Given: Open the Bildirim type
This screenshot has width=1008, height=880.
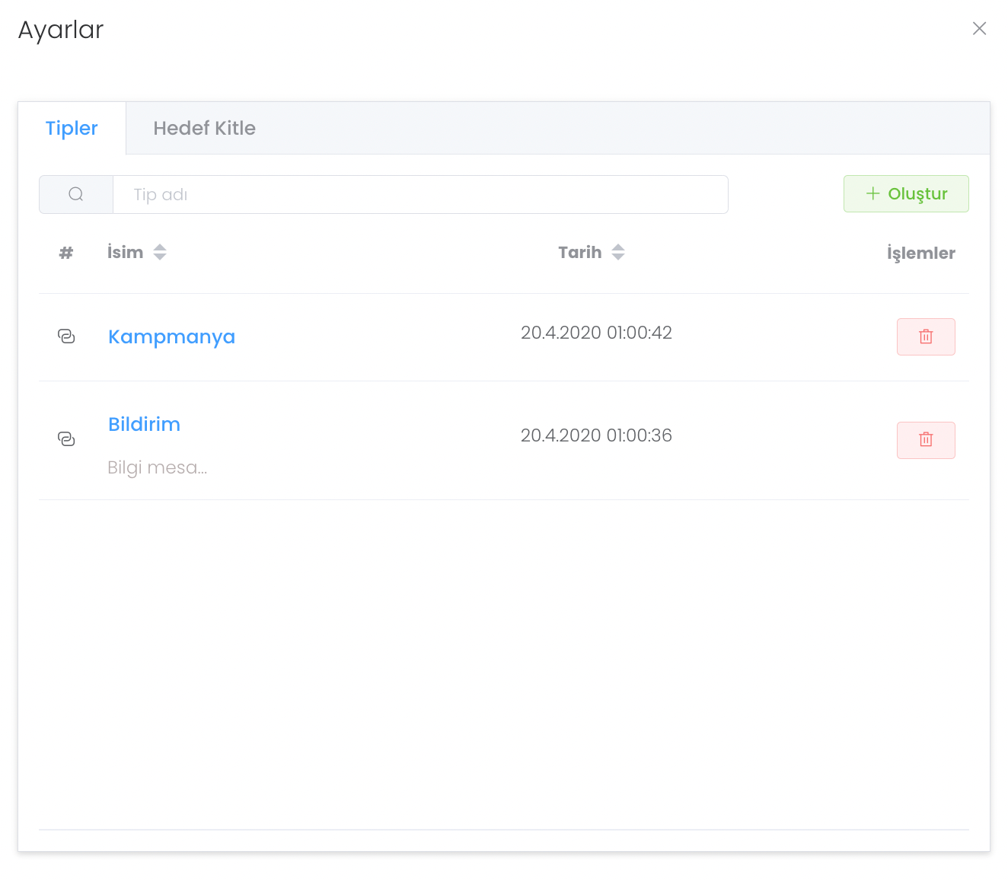Looking at the screenshot, I should [144, 424].
